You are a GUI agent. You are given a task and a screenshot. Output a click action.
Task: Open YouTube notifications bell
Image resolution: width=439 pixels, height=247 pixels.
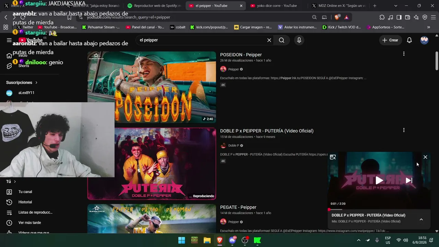click(409, 40)
